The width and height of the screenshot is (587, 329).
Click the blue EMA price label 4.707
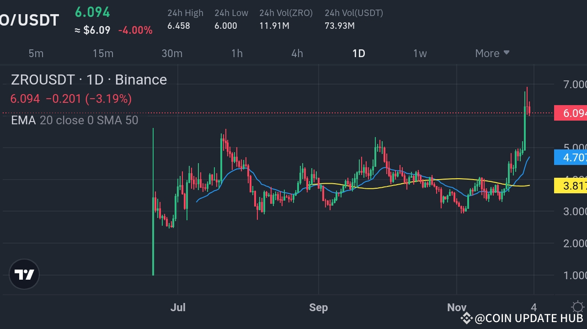click(x=571, y=157)
